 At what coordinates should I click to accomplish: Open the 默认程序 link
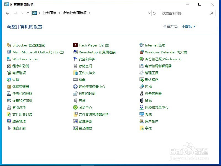152,80
